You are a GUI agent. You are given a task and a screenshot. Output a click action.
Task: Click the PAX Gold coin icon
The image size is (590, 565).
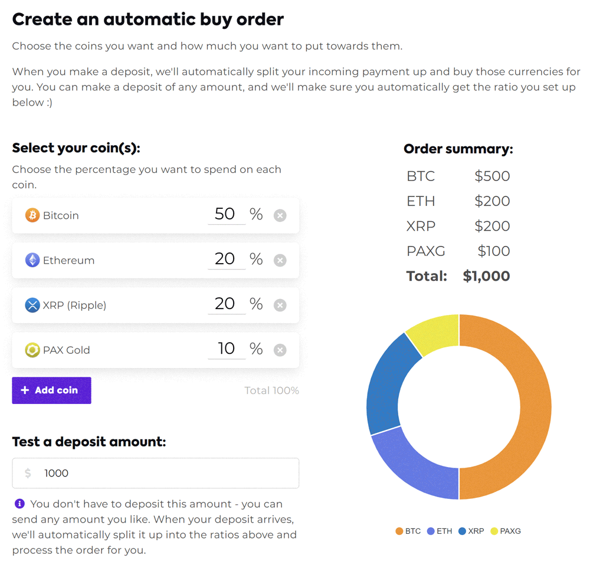(x=32, y=350)
